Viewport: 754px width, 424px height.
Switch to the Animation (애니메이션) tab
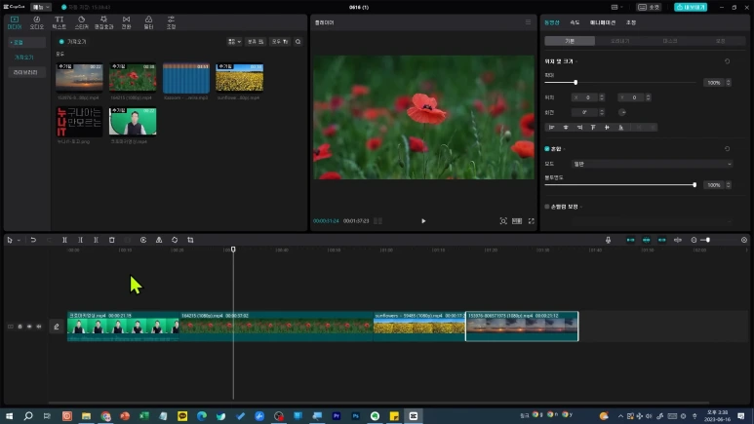click(x=601, y=21)
